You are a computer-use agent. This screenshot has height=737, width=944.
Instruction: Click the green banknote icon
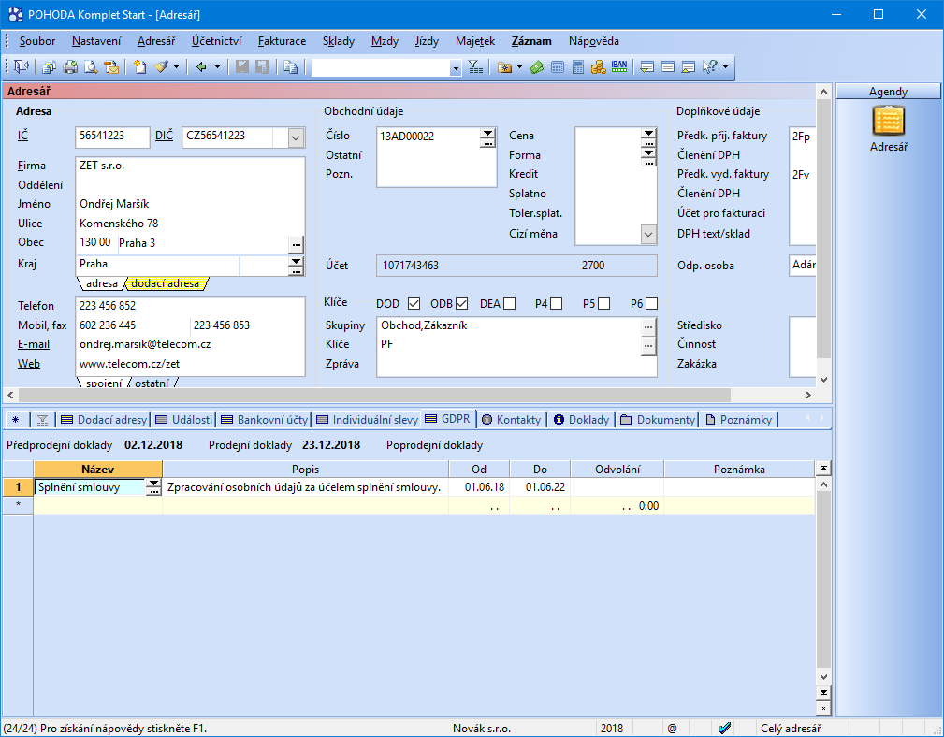click(536, 66)
